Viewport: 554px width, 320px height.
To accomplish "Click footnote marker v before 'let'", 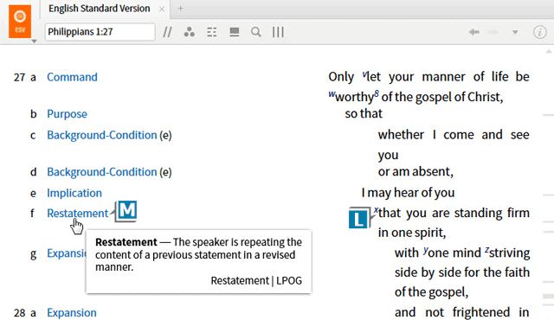I will pyautogui.click(x=365, y=74).
